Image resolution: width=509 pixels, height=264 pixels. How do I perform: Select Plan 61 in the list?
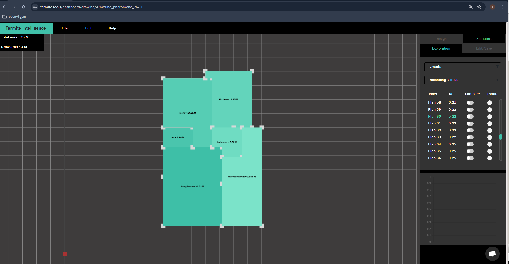tap(434, 123)
